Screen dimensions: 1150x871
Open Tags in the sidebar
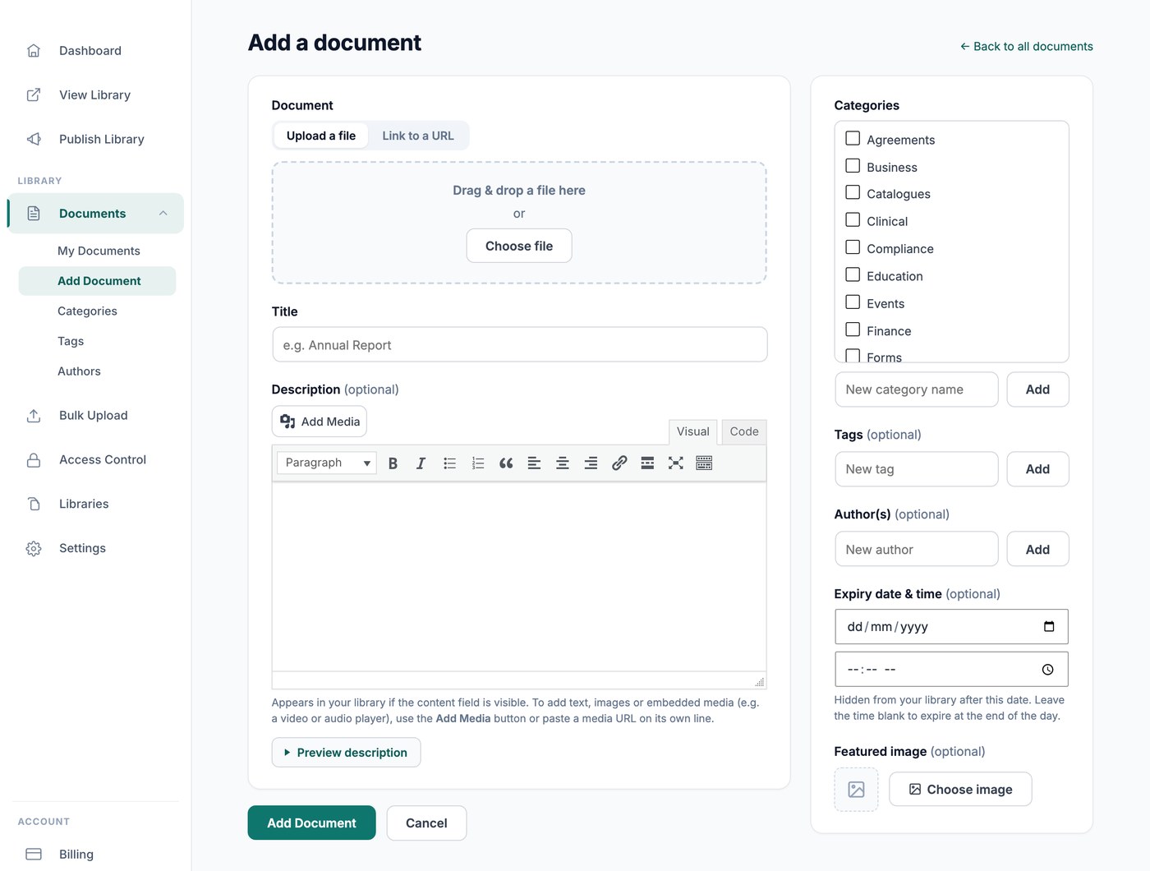point(71,342)
